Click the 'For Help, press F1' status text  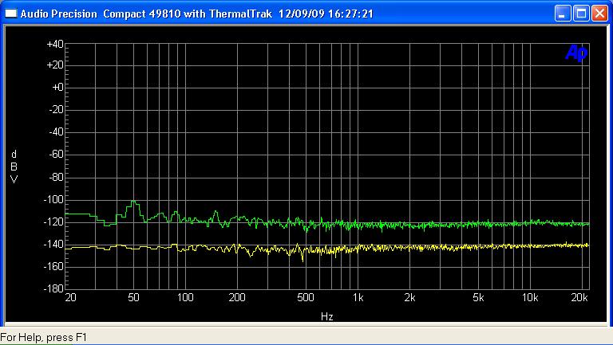[43, 337]
